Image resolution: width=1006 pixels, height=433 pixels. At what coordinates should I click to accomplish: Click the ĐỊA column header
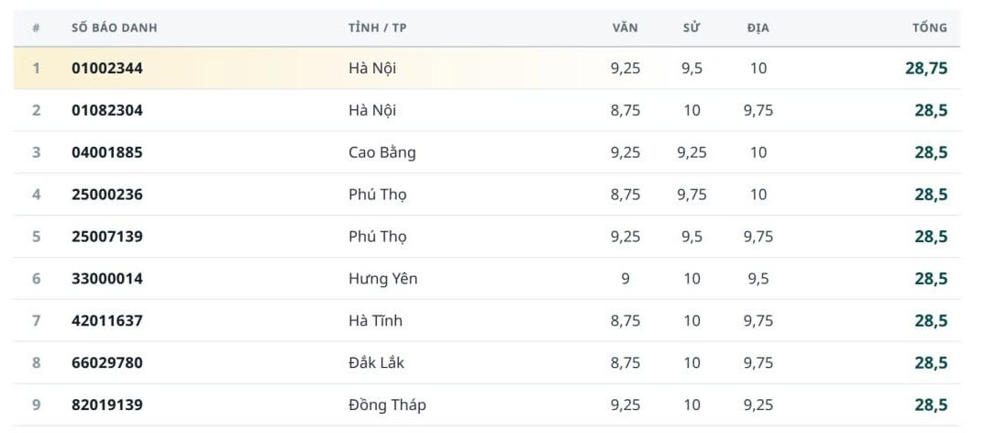click(757, 28)
